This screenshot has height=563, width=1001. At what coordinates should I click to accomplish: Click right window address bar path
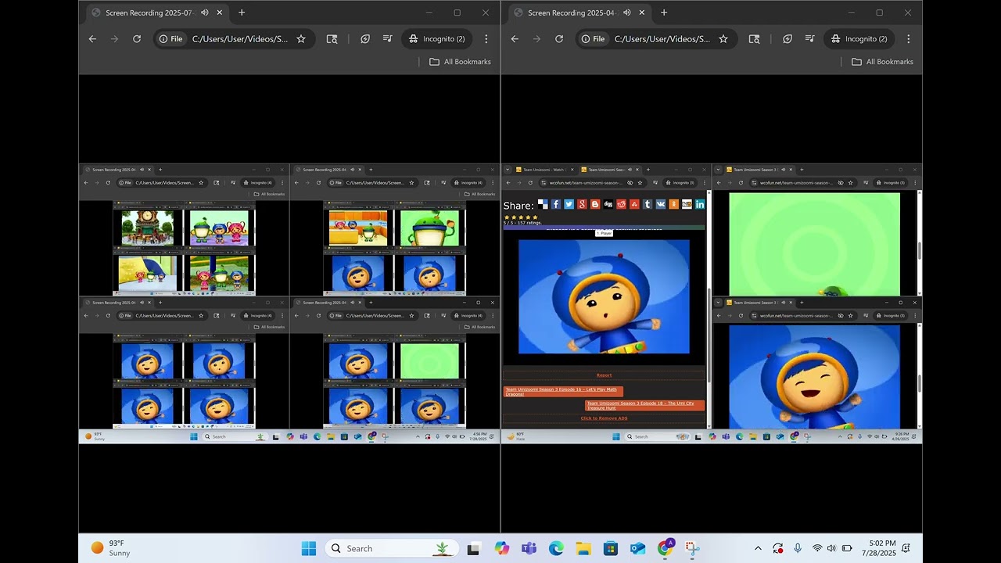662,39
